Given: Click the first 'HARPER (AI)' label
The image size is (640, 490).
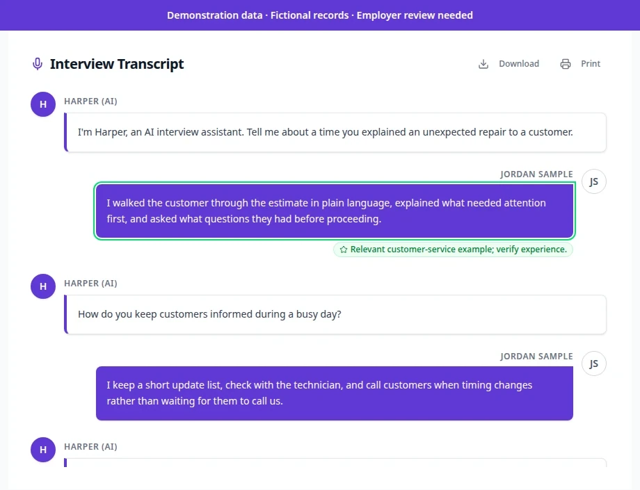Looking at the screenshot, I should pyautogui.click(x=90, y=101).
